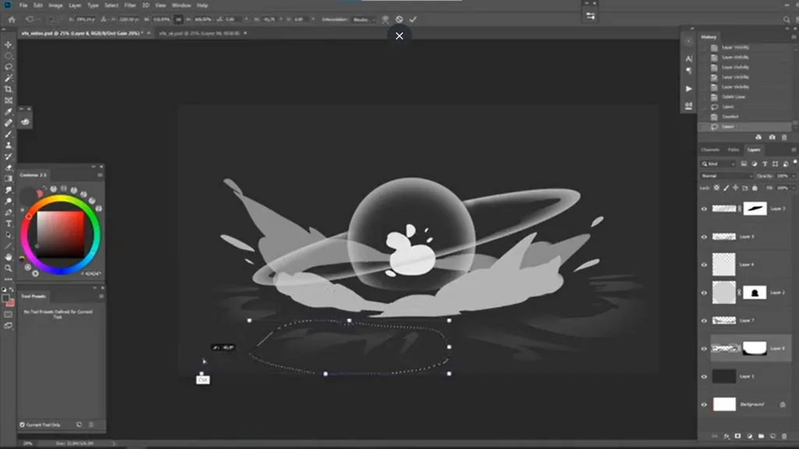The image size is (799, 449).
Task: Open the History panel flyout menu
Action: click(x=794, y=37)
